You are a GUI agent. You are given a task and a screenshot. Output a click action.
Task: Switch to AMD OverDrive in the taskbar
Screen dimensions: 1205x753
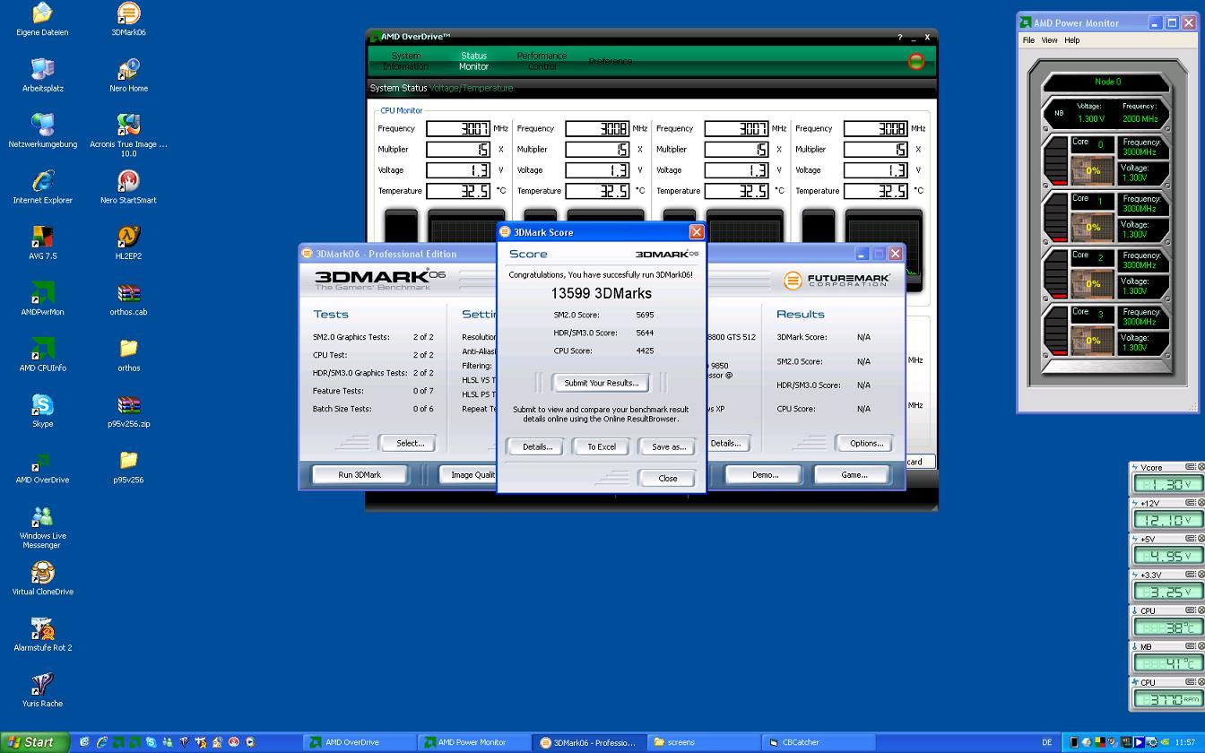pyautogui.click(x=360, y=742)
